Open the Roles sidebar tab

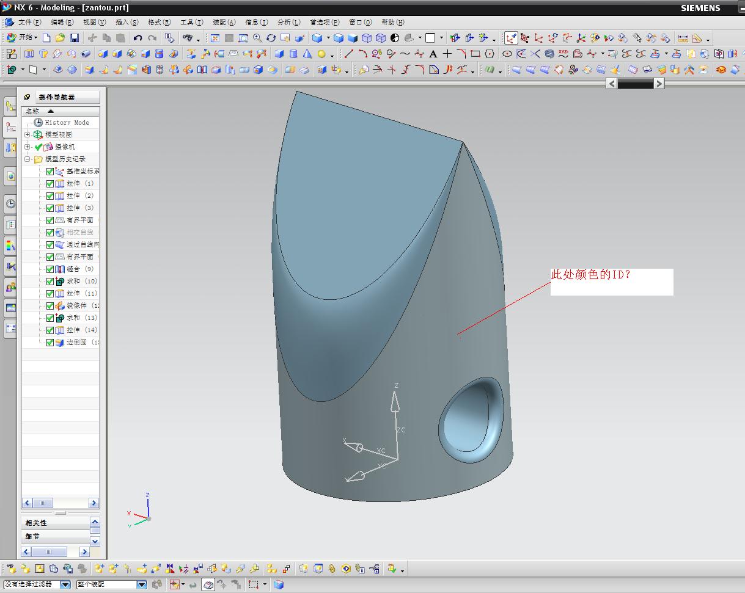10,287
